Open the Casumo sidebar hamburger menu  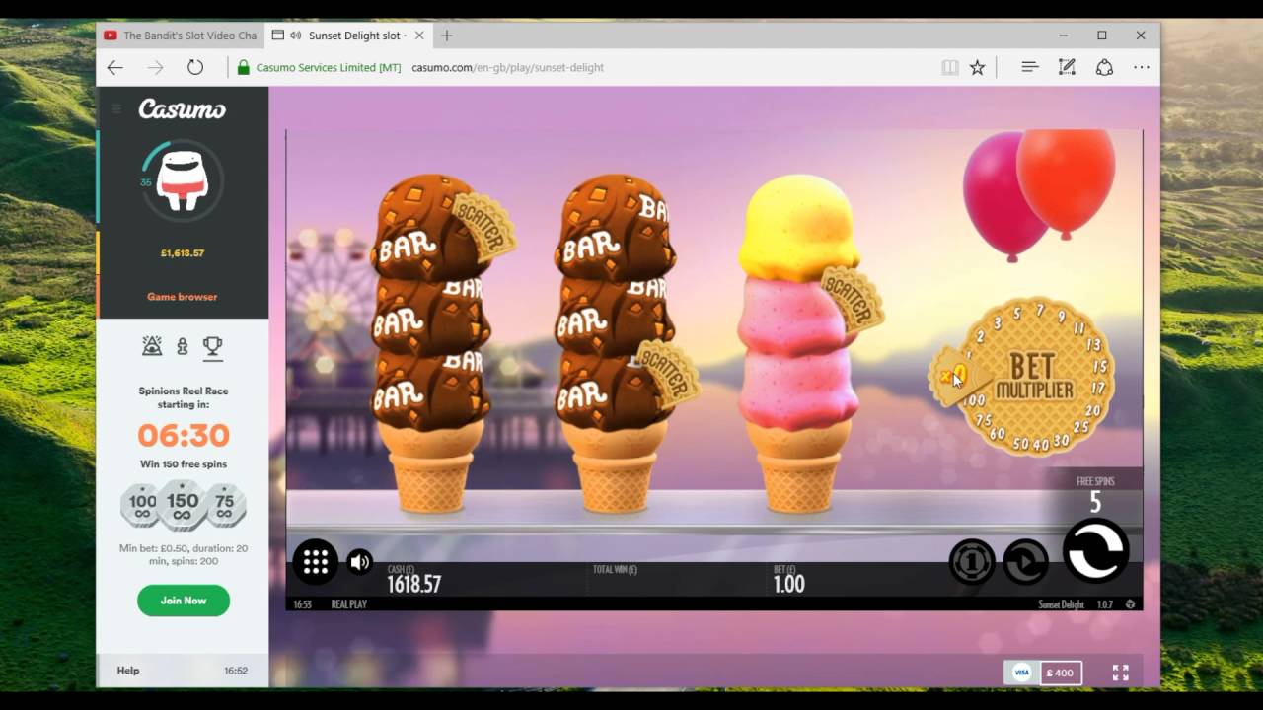click(x=116, y=108)
